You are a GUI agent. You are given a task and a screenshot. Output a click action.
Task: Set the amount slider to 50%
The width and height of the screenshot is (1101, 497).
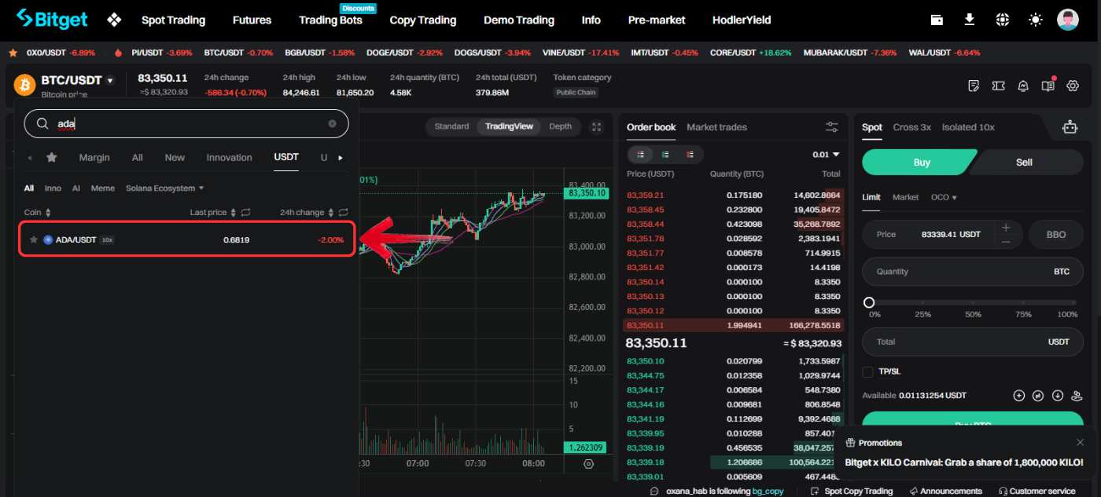(x=973, y=303)
